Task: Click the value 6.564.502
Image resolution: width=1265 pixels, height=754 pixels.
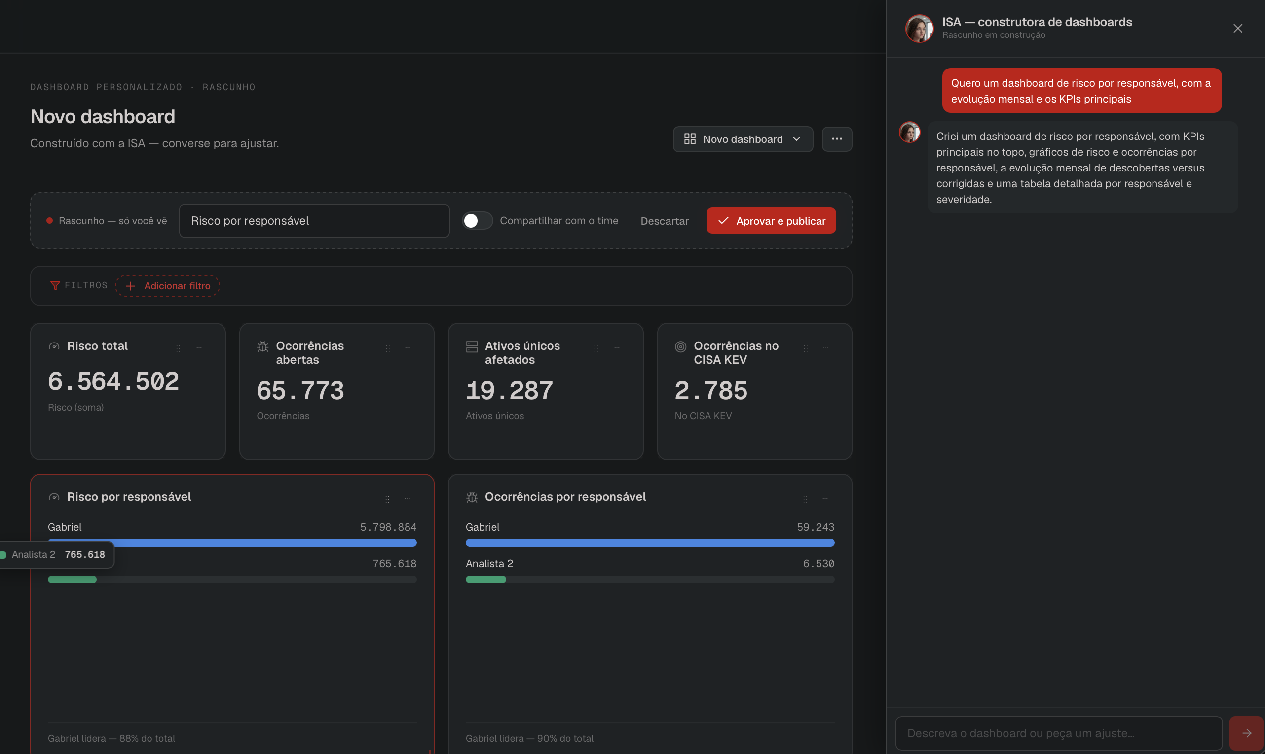Action: tap(113, 381)
